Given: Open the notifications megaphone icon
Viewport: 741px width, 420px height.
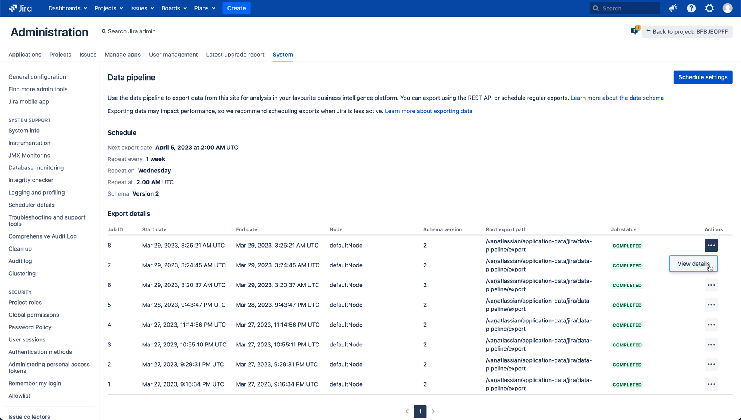Looking at the screenshot, I should (x=673, y=8).
